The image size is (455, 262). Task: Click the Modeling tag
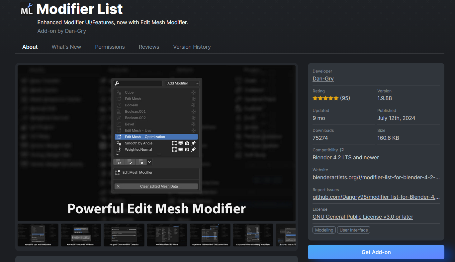pyautogui.click(x=324, y=230)
